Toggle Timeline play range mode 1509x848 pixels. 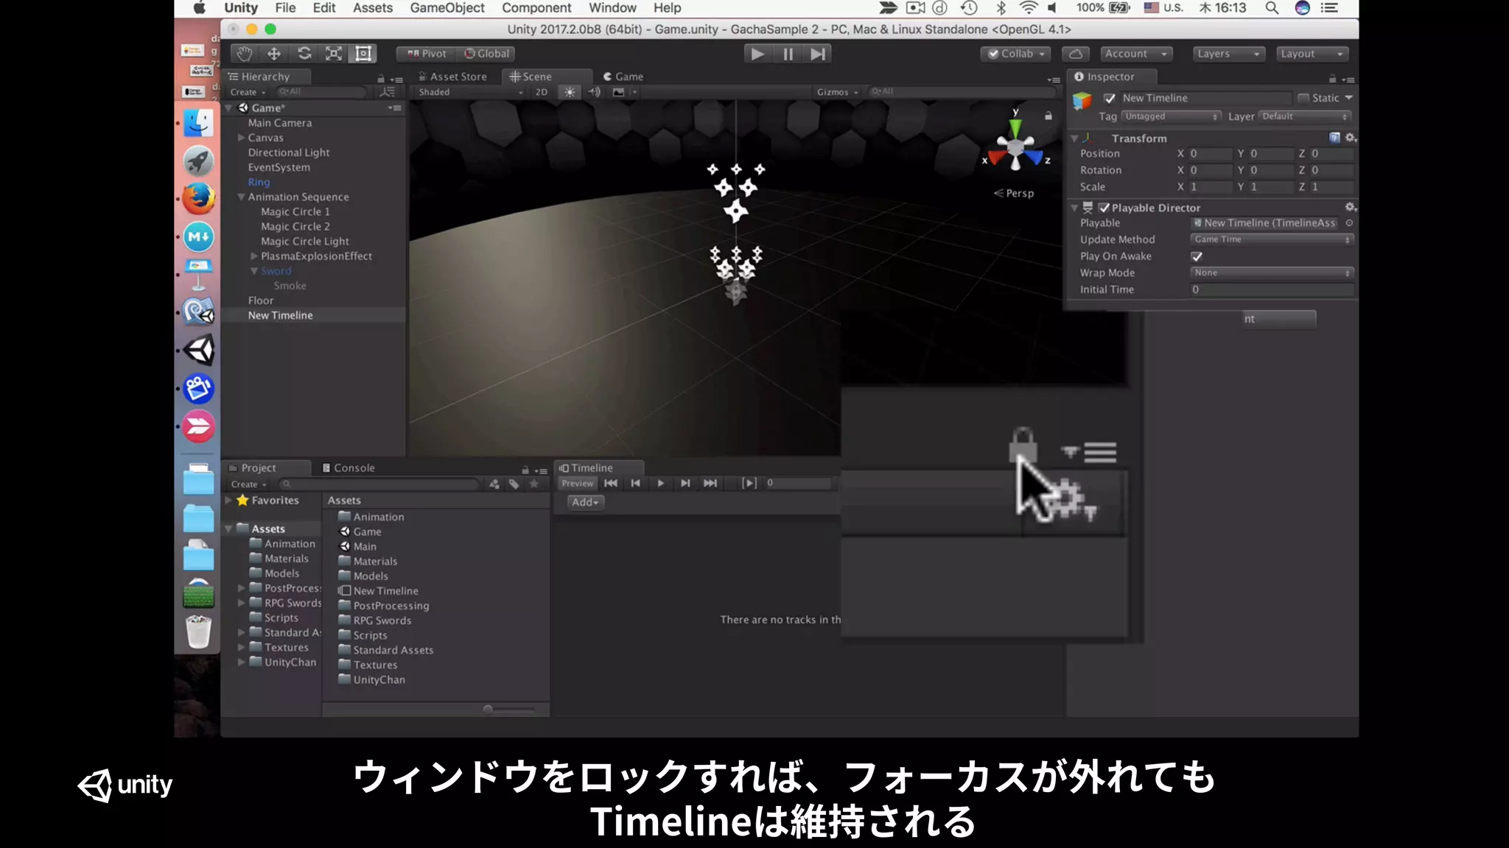749,484
